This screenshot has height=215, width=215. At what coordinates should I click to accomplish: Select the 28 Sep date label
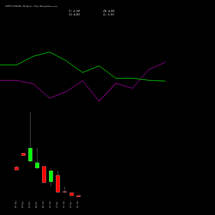15,205
